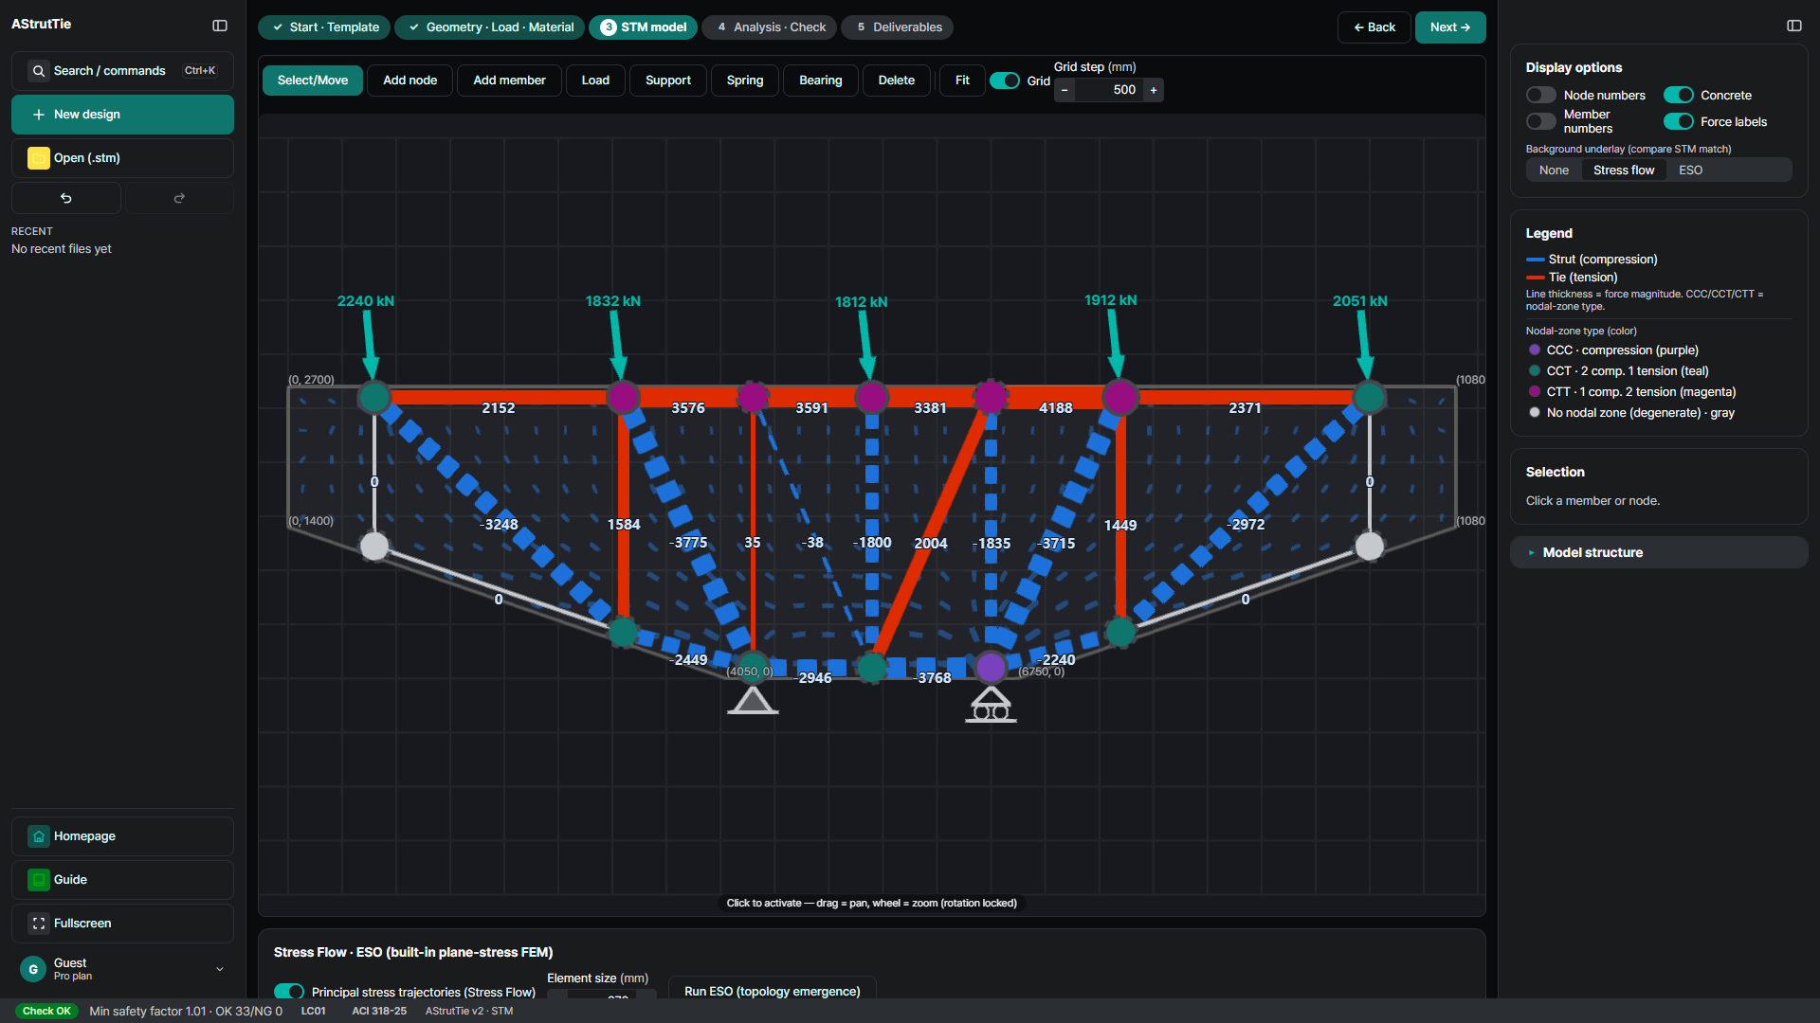Decrease grid step with minus button

(1065, 90)
